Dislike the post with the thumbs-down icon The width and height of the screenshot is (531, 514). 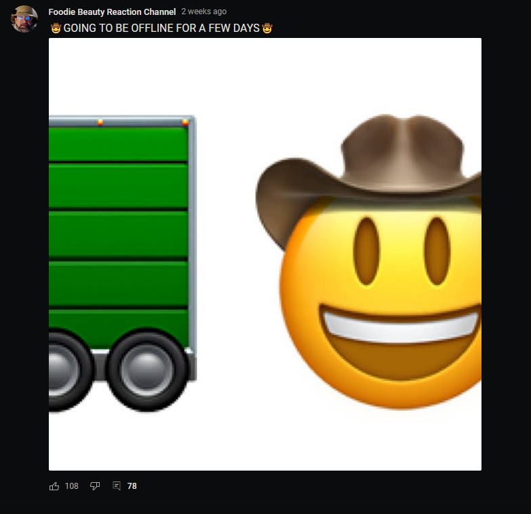[x=95, y=486]
